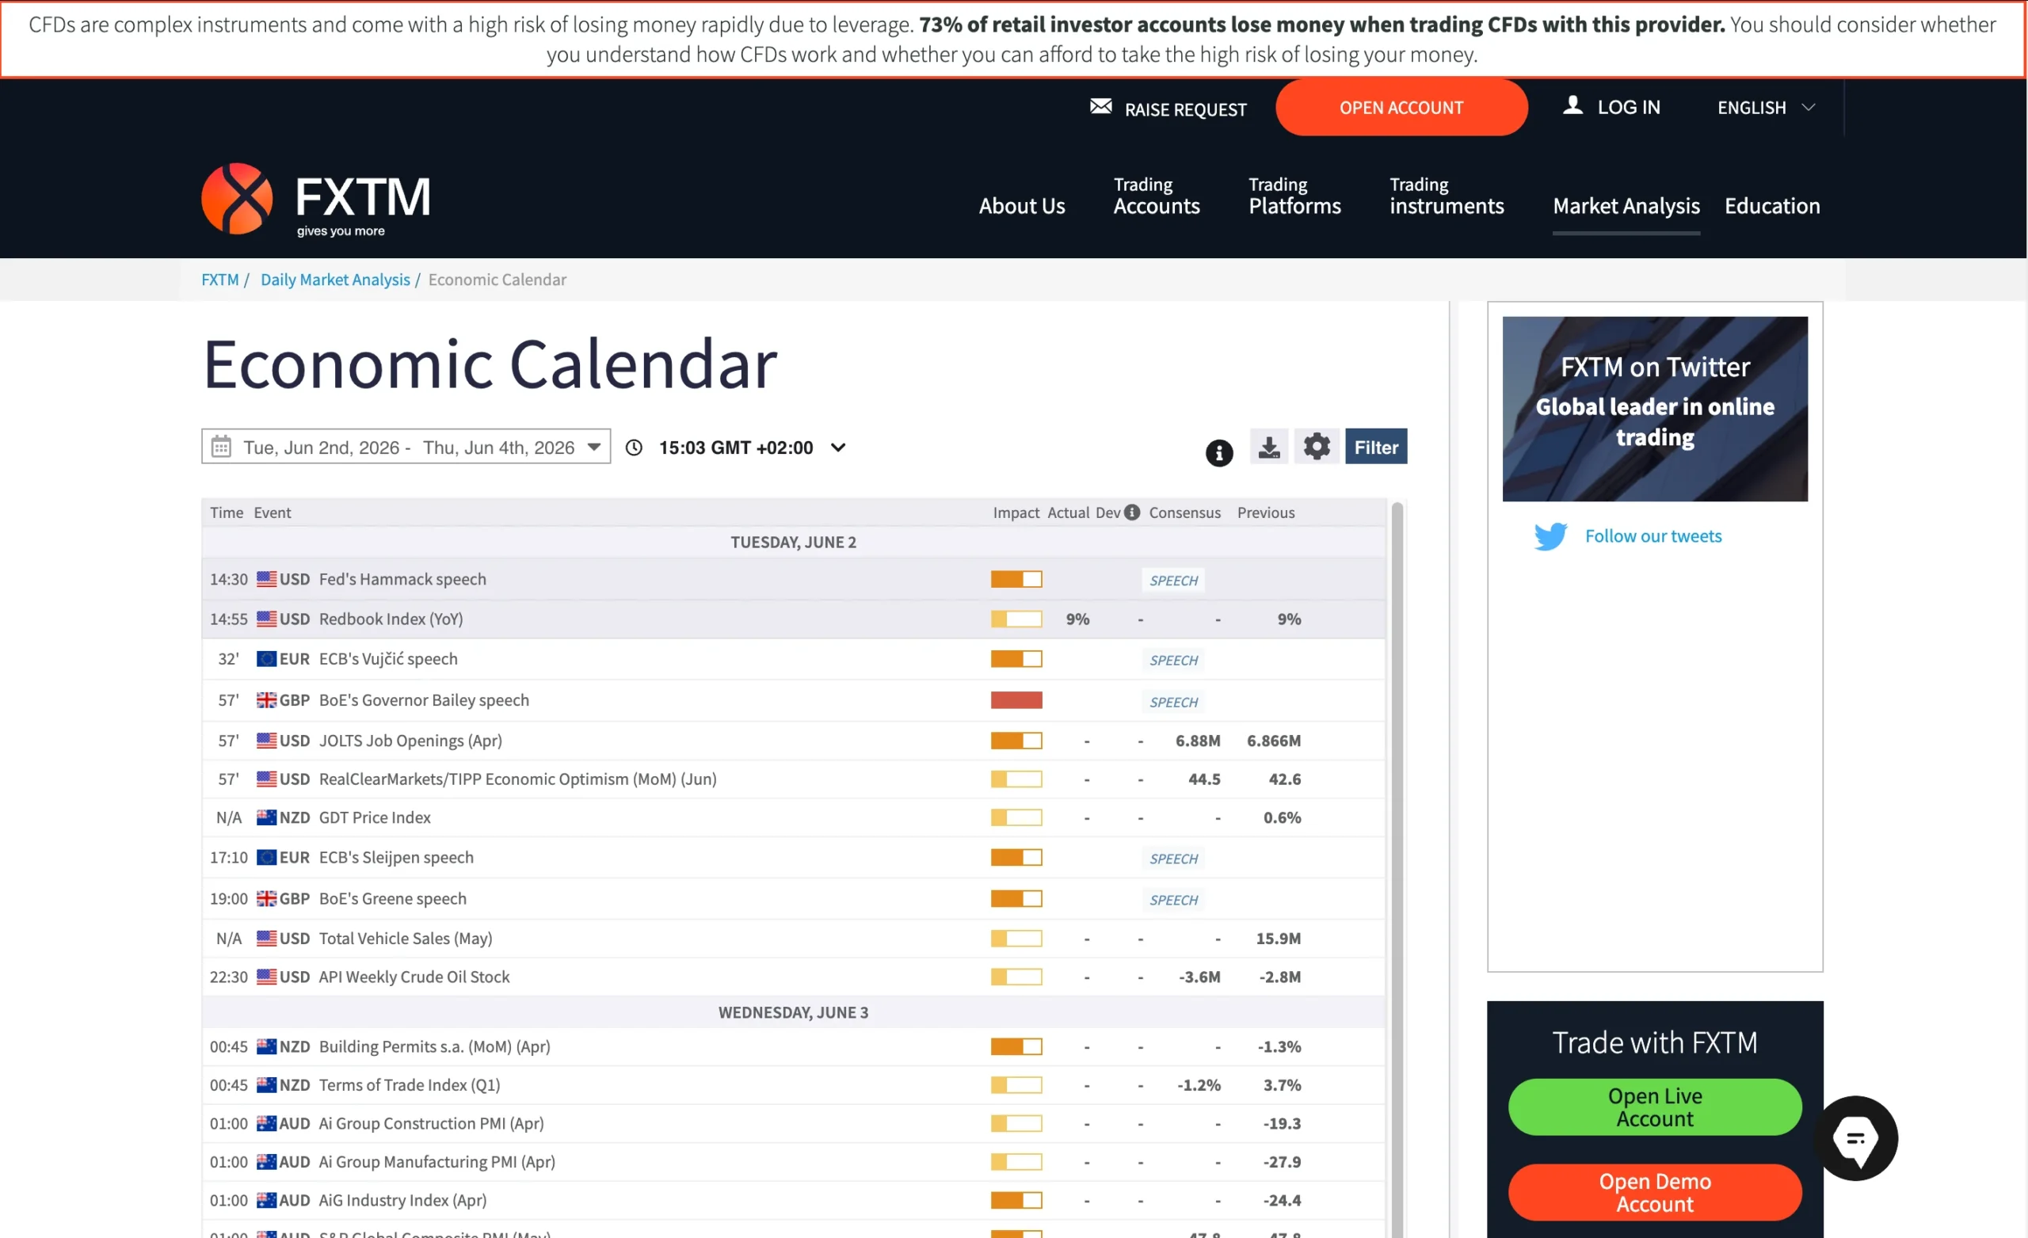2028x1238 pixels.
Task: Open the Trading Platforms menu
Action: tap(1294, 196)
